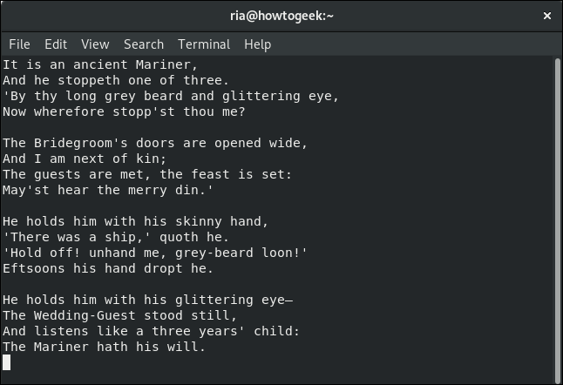Viewport: 563px width, 385px height.
Task: Open the View menu
Action: [x=95, y=44]
